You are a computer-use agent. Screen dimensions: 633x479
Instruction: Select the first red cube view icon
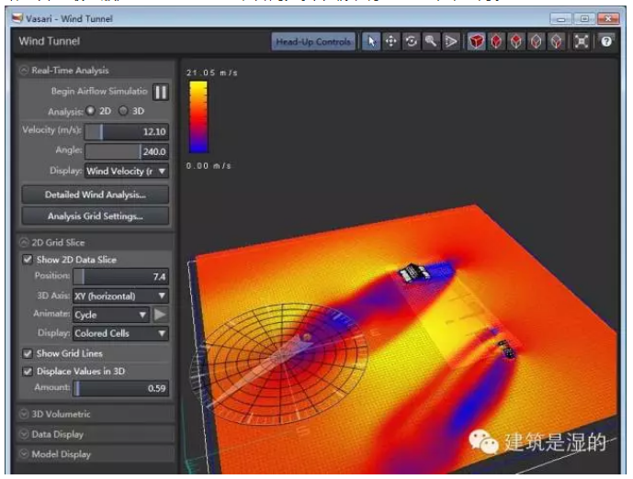point(477,41)
